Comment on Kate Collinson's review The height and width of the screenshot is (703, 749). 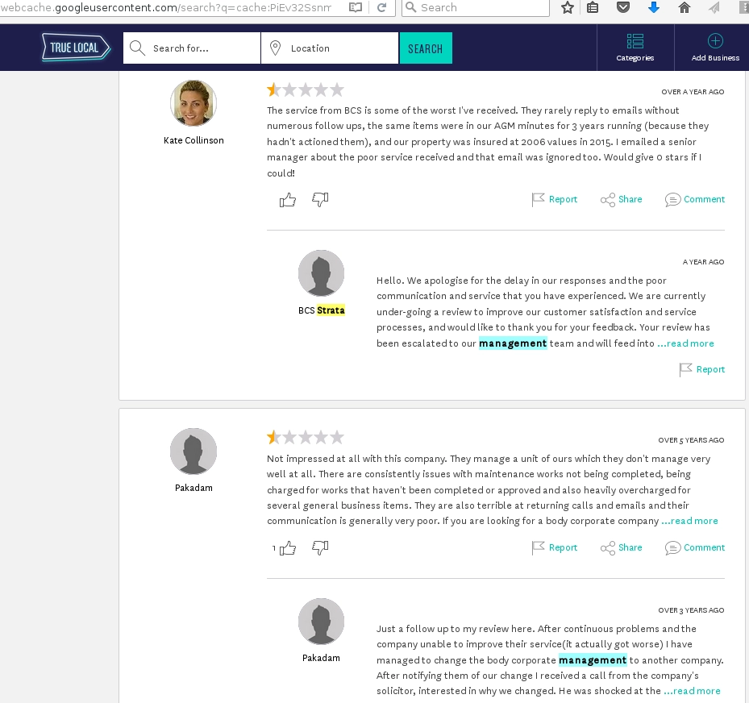(x=695, y=199)
